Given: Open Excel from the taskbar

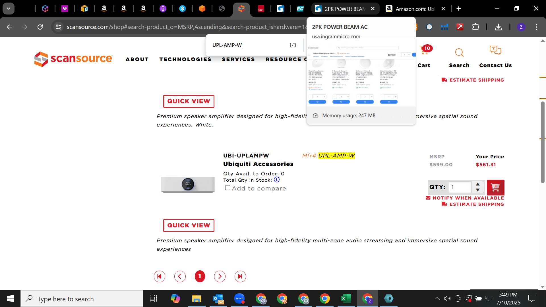Looking at the screenshot, I should 346,298.
